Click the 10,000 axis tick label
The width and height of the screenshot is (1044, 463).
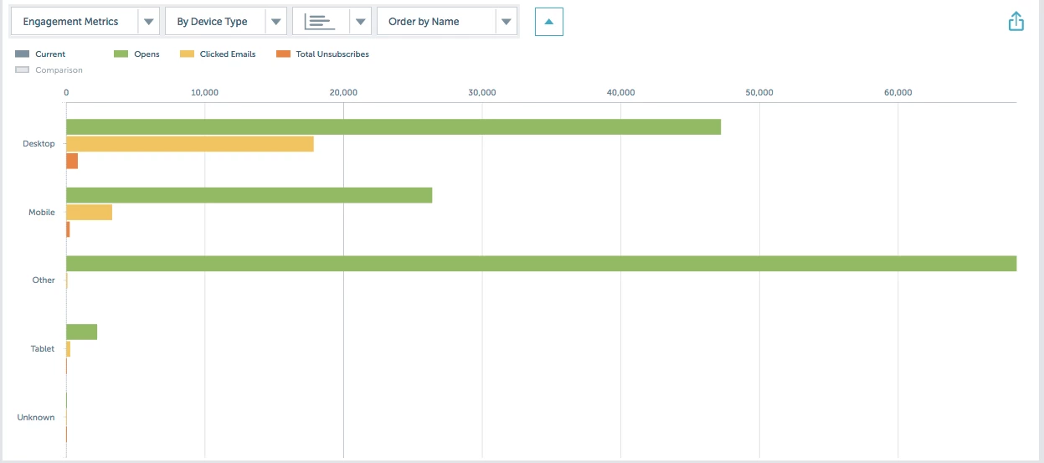point(204,93)
